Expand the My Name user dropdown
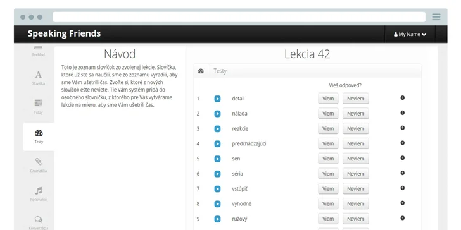Viewport: 461px width, 230px height. tap(410, 34)
